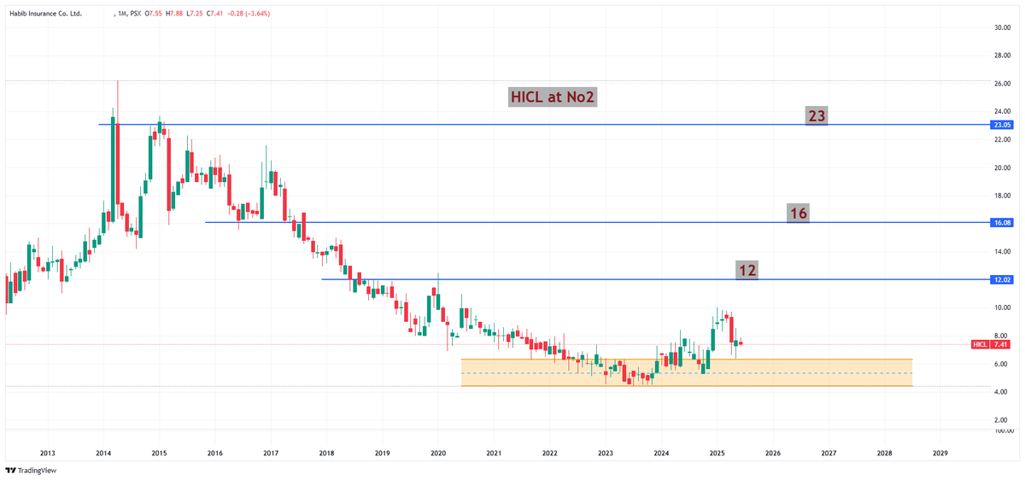Click 2026 on the time axis
1025x480 pixels.
(x=773, y=453)
